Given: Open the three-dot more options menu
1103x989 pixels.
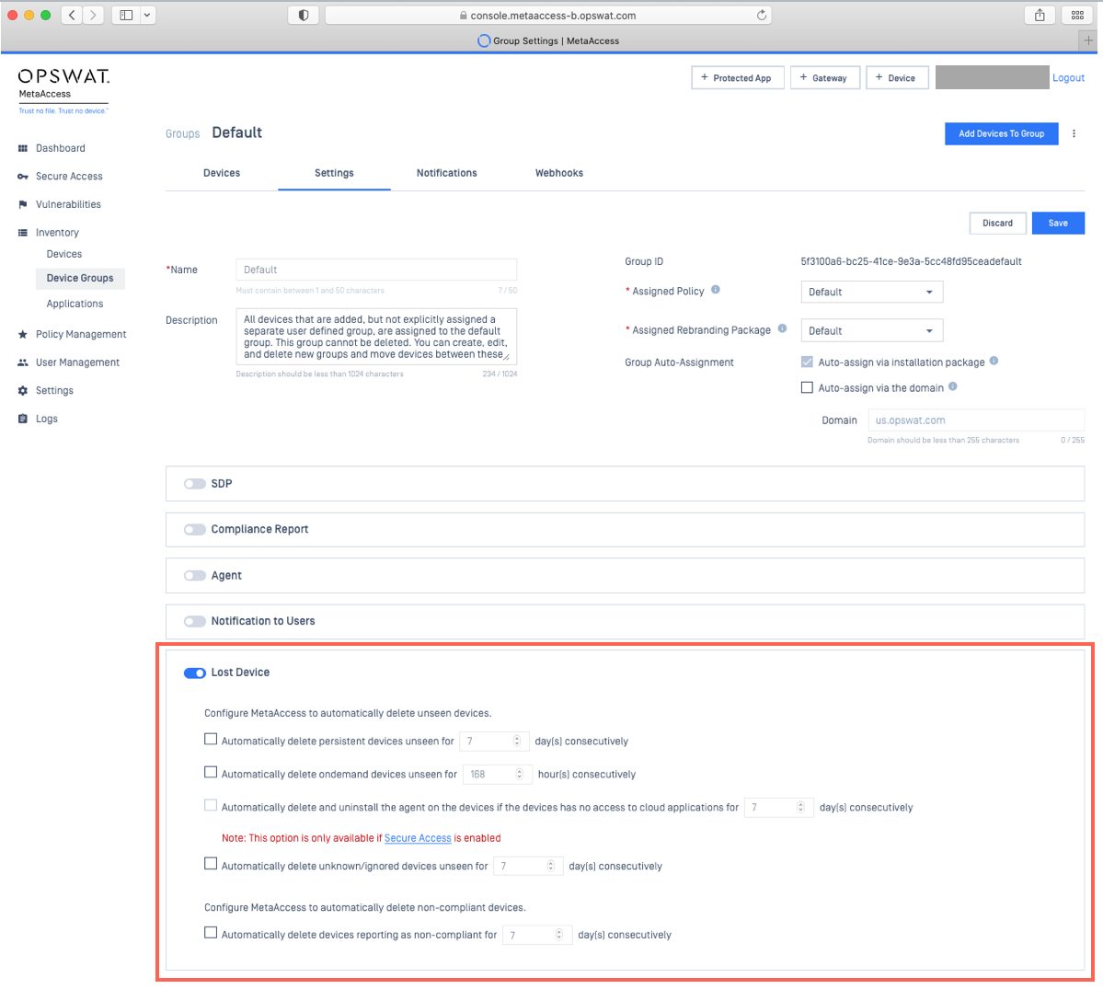Looking at the screenshot, I should 1074,133.
